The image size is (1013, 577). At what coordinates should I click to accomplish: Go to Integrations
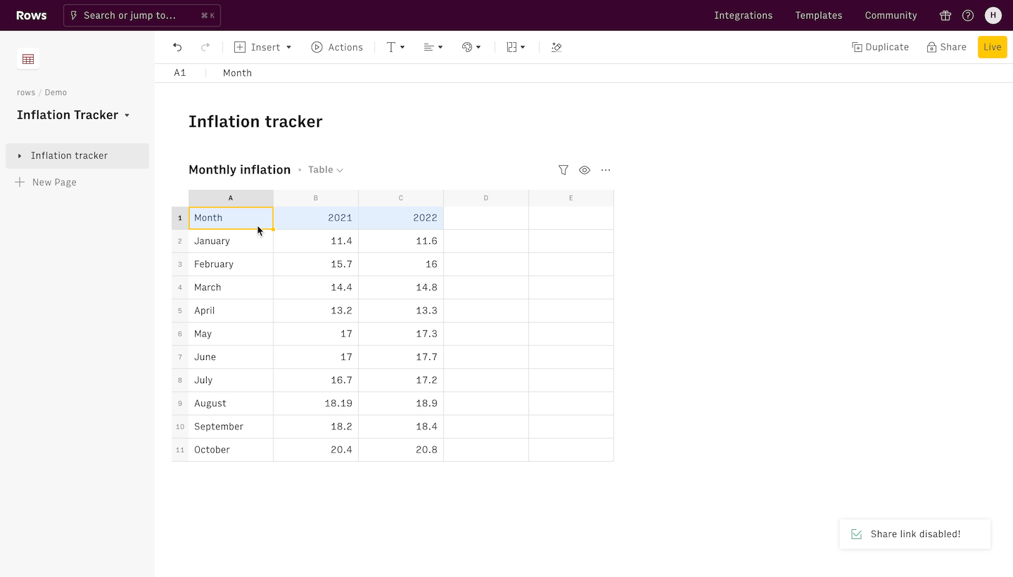(743, 15)
